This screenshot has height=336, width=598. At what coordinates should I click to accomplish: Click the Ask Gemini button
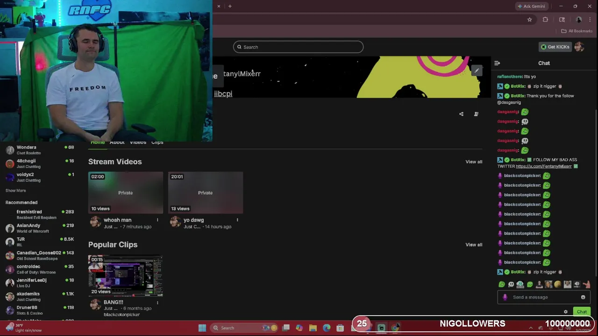coord(531,6)
